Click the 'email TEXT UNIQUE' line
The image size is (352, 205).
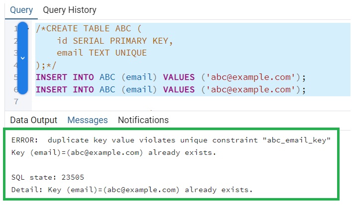[101, 53]
